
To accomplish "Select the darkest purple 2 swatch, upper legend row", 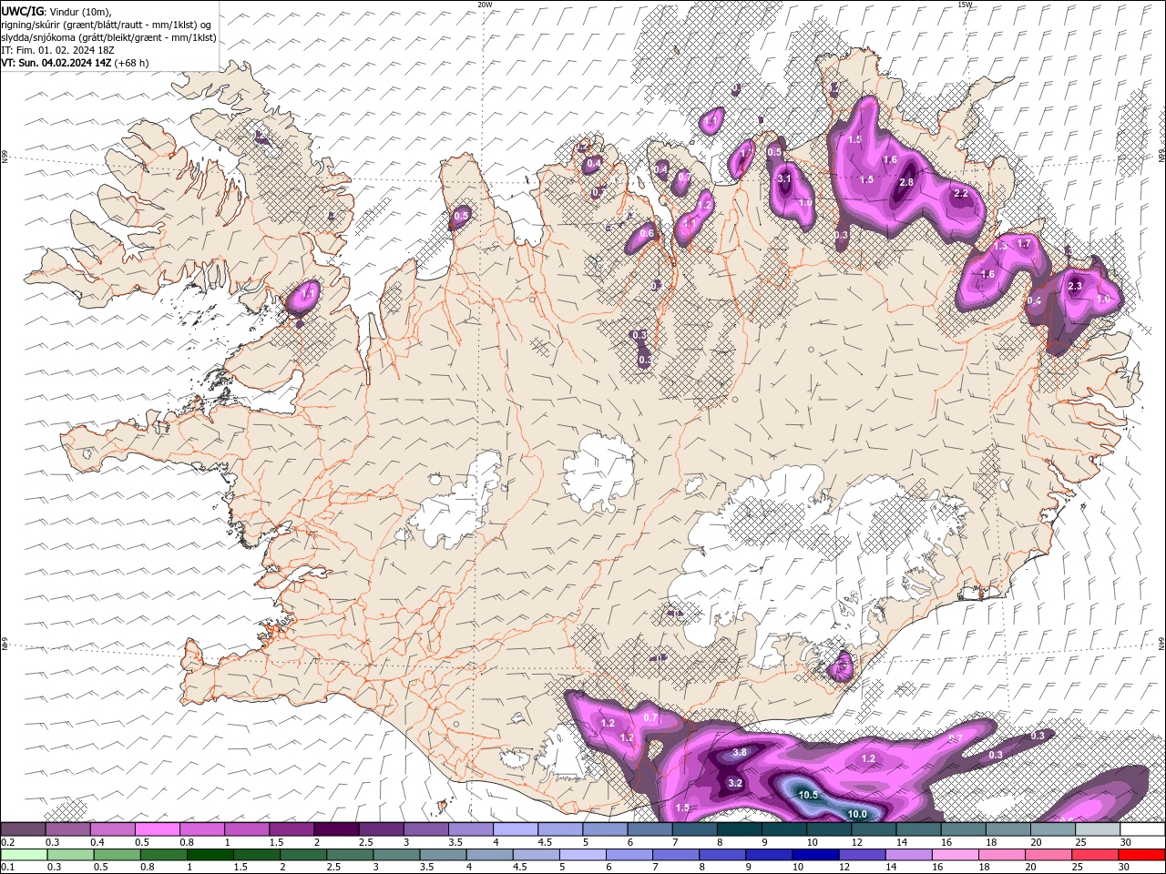I will pyautogui.click(x=336, y=829).
